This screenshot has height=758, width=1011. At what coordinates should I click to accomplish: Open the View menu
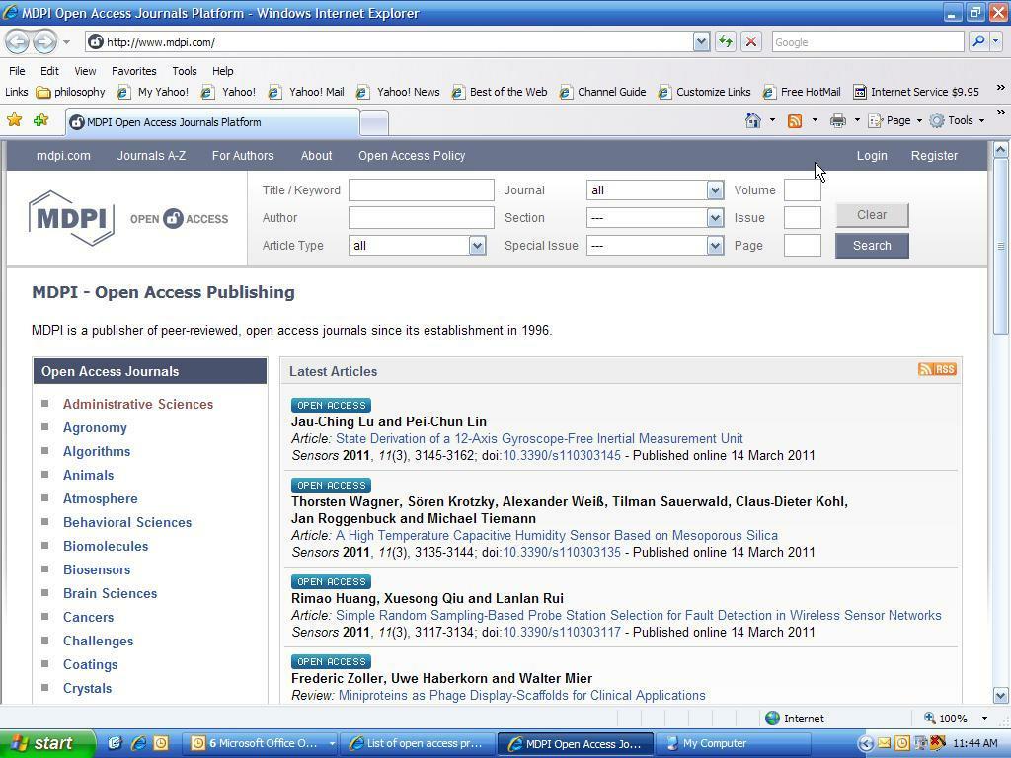[x=85, y=71]
